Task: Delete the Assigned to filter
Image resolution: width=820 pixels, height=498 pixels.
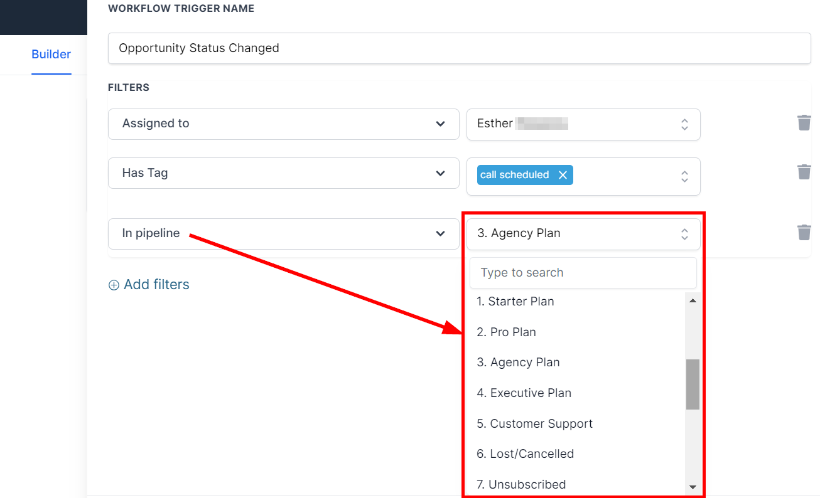Action: tap(804, 123)
